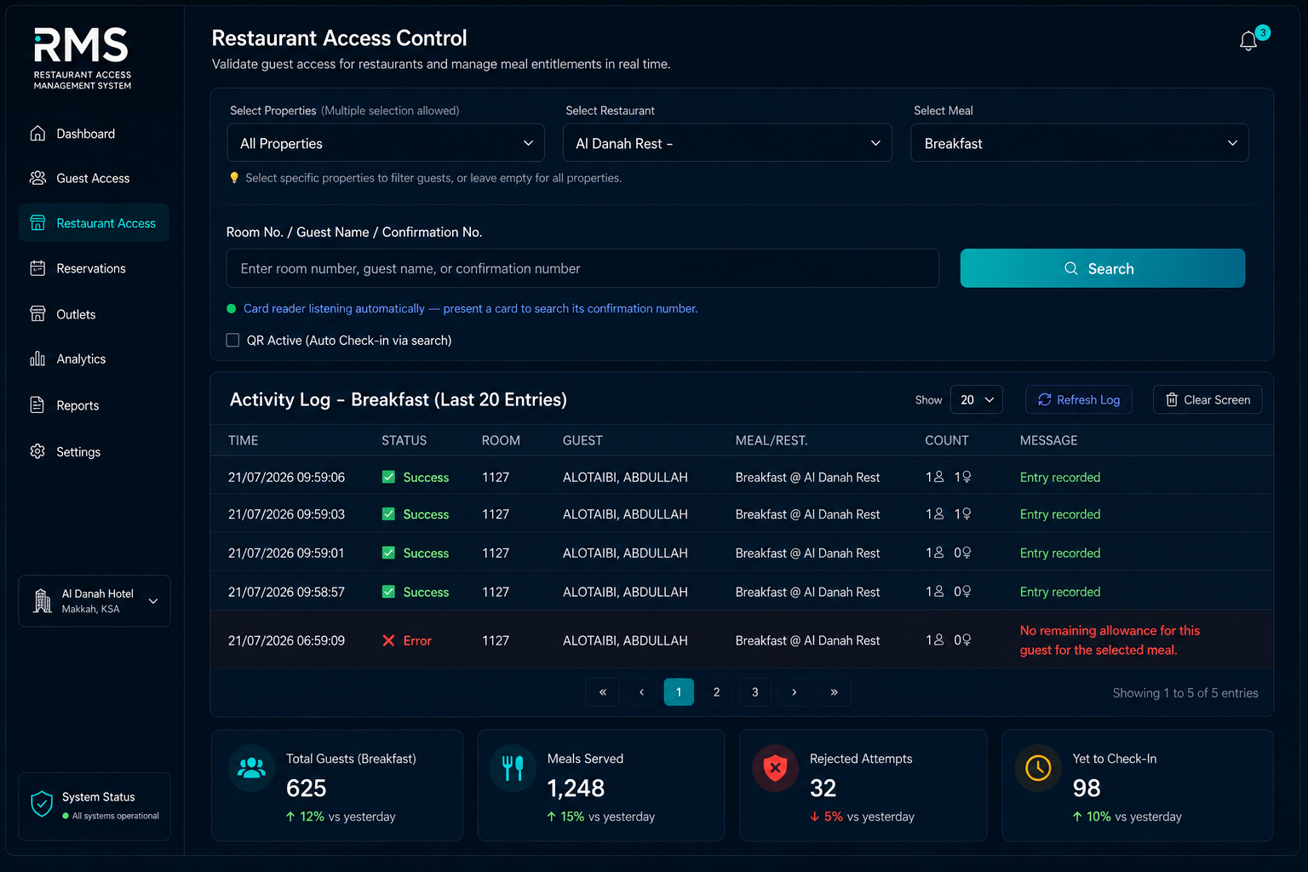Viewport: 1308px width, 872px height.
Task: Click the Meals Served value 1,248
Action: (x=576, y=788)
